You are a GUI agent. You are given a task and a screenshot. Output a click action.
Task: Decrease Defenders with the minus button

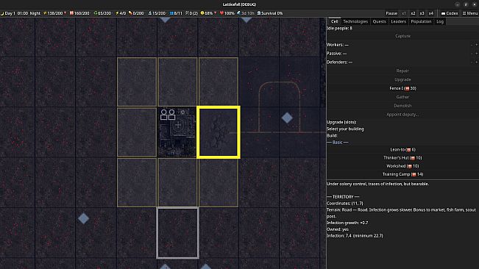click(x=472, y=62)
